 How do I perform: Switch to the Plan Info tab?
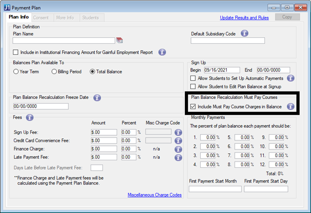(x=18, y=17)
